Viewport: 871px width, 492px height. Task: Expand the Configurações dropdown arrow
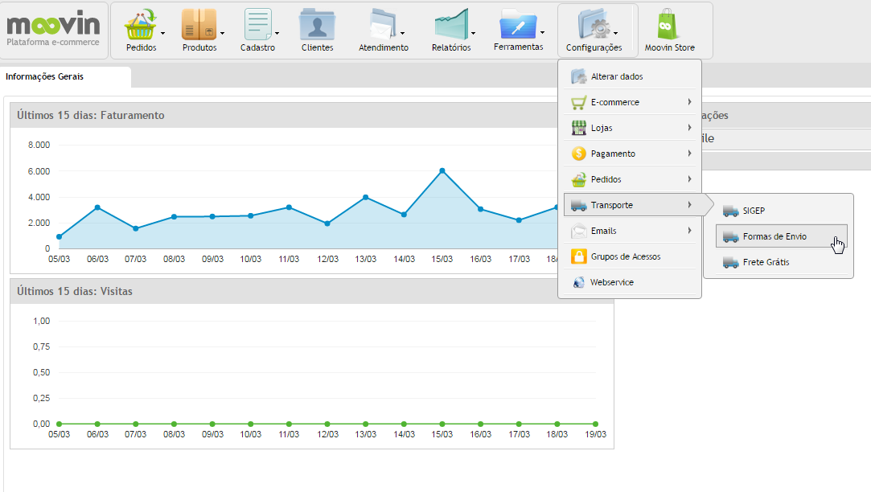pos(616,34)
